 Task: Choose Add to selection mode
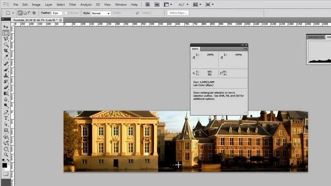pos(25,13)
